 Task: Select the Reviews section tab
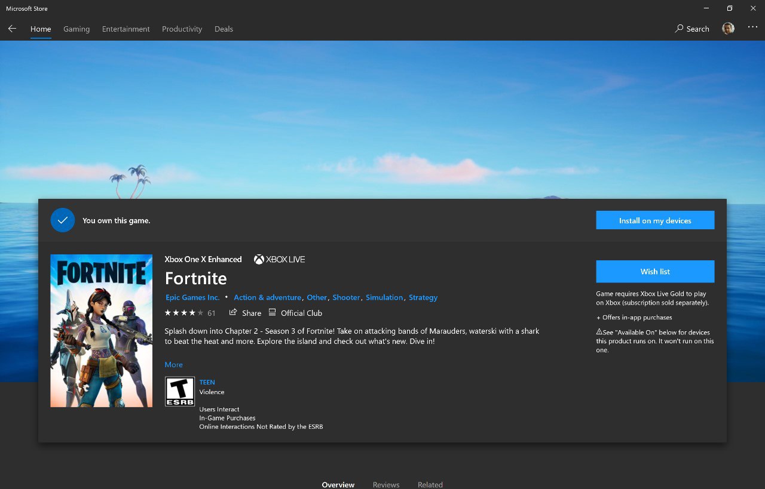tap(386, 484)
